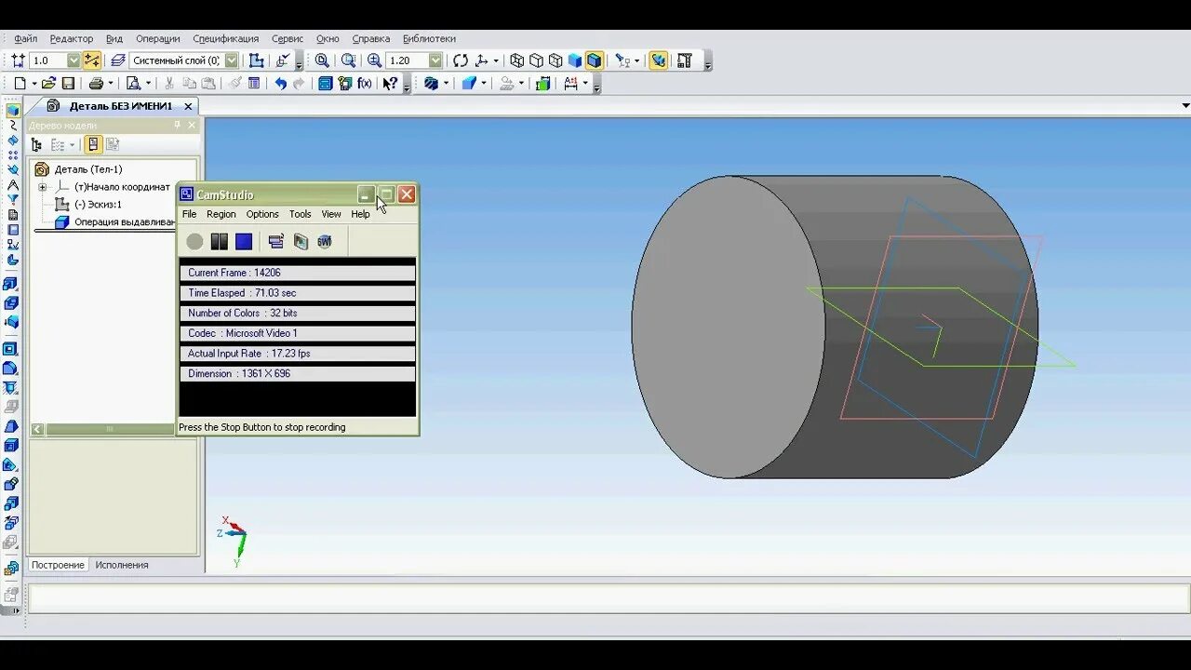1191x670 pixels.
Task: Click the message input bar at bottom
Action: click(x=609, y=598)
